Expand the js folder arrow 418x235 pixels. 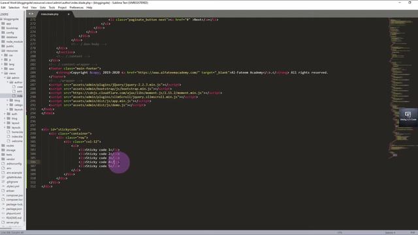tap(2, 60)
